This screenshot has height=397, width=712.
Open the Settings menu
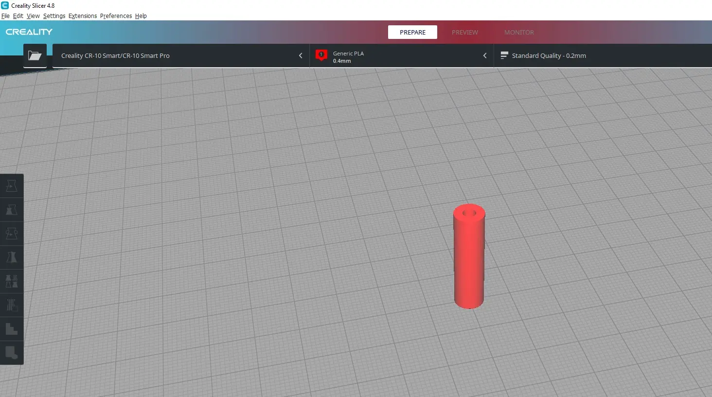(x=54, y=16)
